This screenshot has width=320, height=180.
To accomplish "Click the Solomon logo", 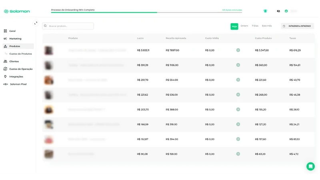I will (x=17, y=11).
